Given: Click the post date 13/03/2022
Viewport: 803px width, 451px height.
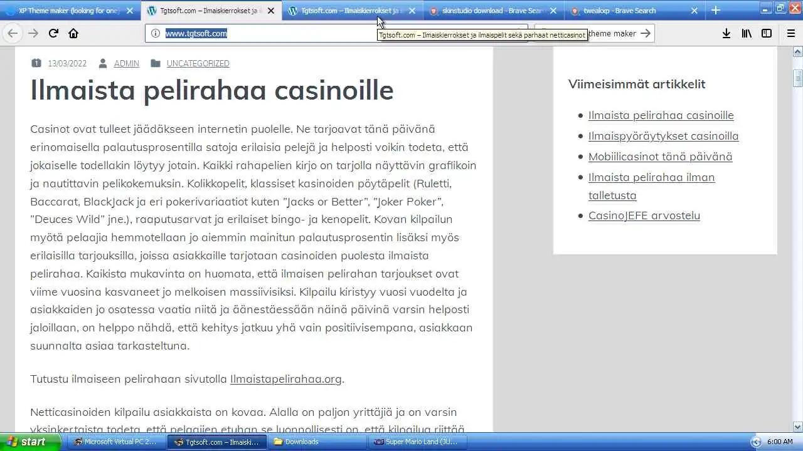Looking at the screenshot, I should (x=67, y=63).
